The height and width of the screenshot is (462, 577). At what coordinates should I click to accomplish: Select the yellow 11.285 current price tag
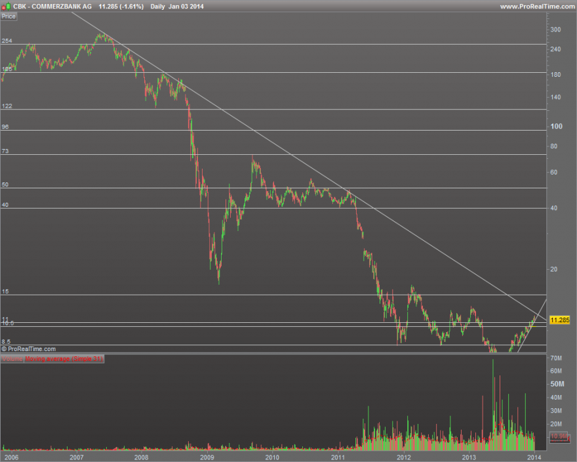pyautogui.click(x=560, y=320)
